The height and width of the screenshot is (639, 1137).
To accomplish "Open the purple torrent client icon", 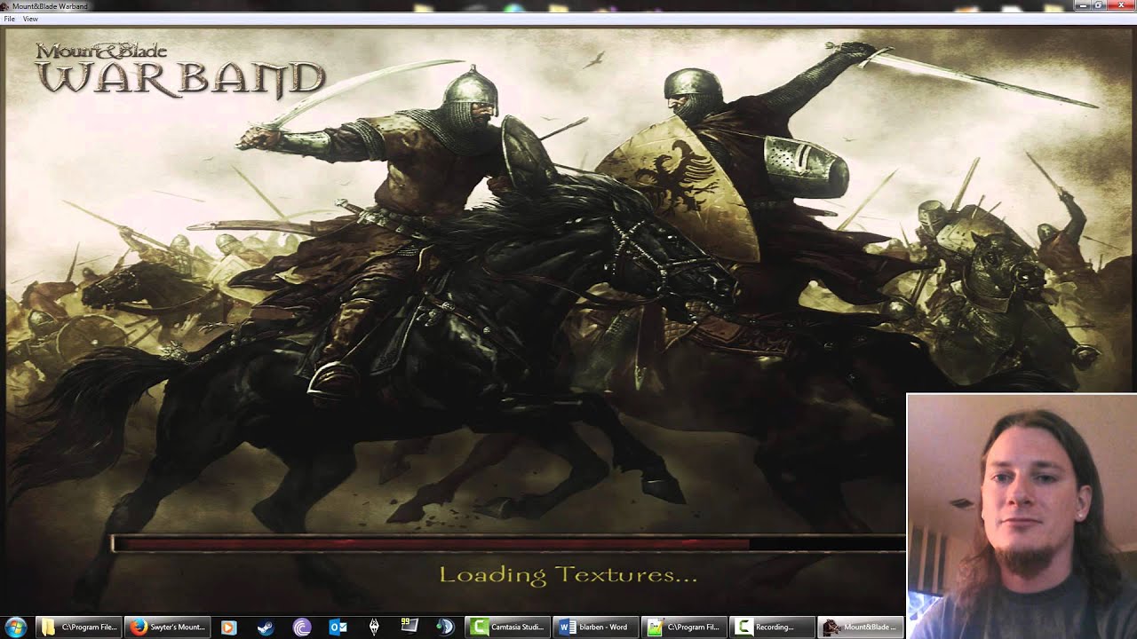I will (301, 627).
